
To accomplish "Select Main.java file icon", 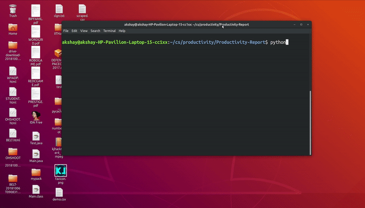I will (x=36, y=154).
